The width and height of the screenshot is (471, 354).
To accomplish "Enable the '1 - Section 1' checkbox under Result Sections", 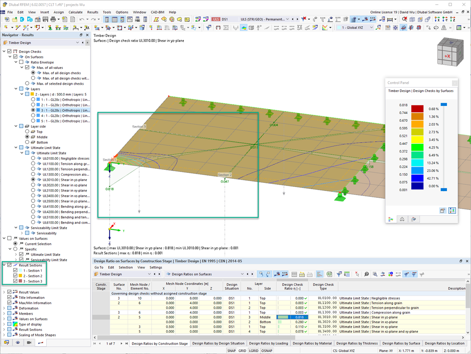I will (x=16, y=270).
